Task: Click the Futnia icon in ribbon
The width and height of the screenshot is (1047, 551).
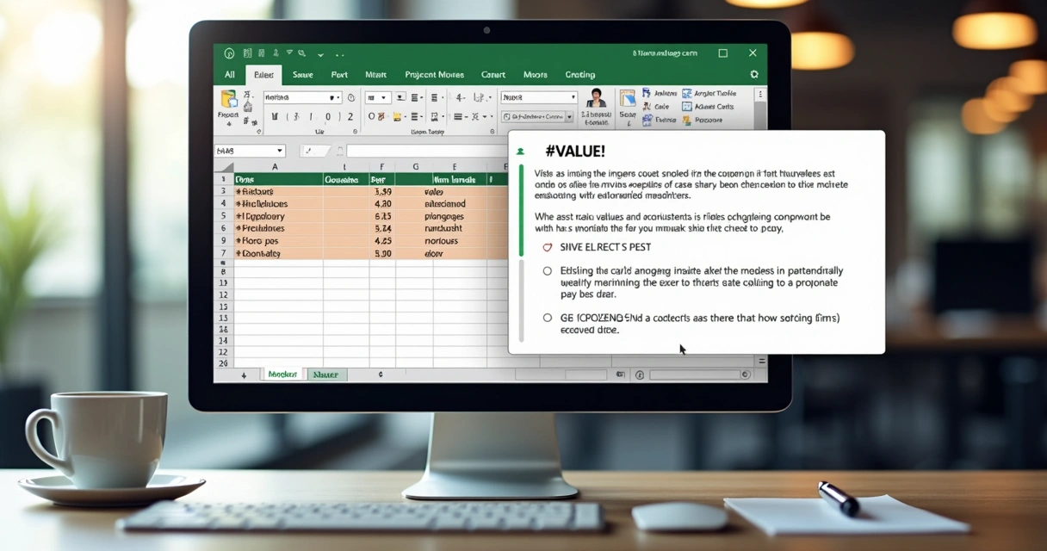Action: pyautogui.click(x=647, y=121)
